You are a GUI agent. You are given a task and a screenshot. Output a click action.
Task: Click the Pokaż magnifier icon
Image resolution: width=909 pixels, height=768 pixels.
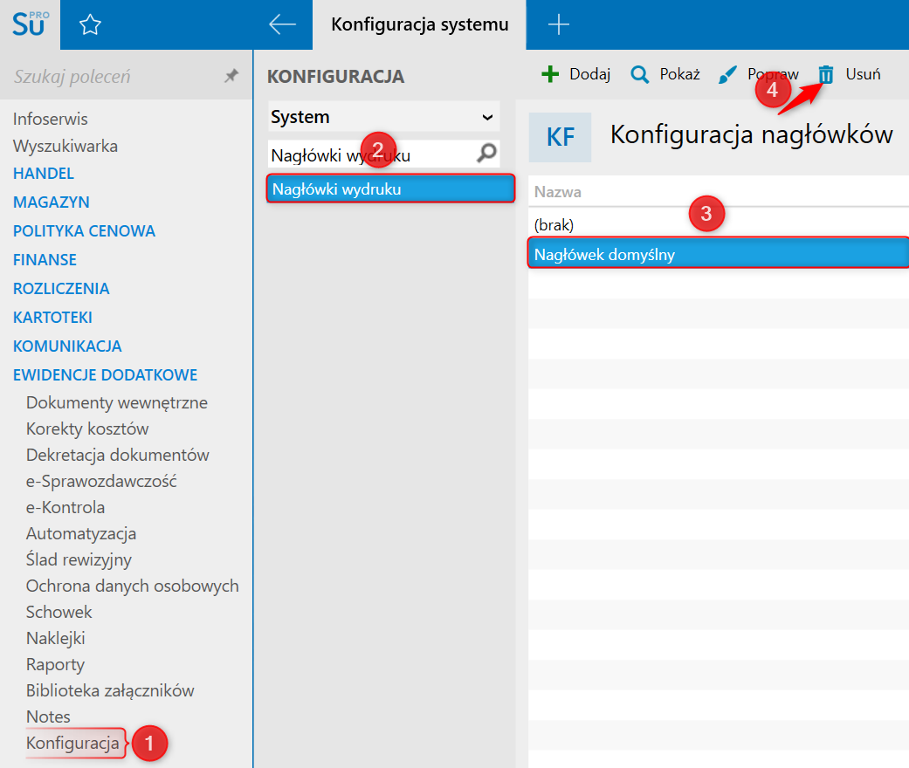(639, 74)
